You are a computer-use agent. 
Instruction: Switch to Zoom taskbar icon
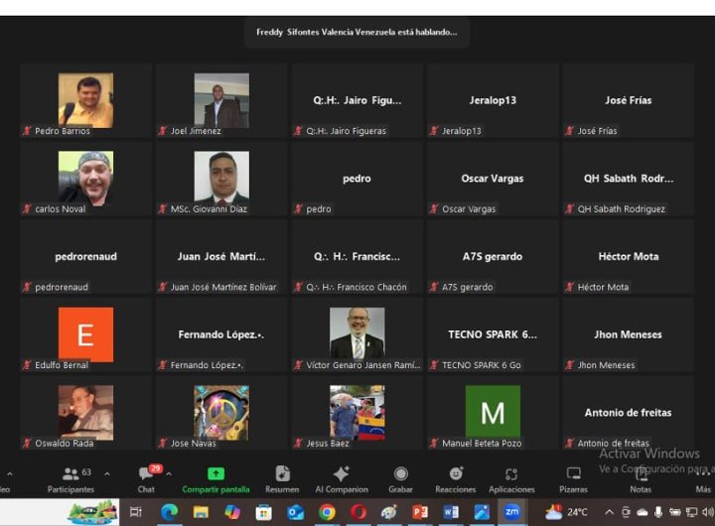pos(512,512)
